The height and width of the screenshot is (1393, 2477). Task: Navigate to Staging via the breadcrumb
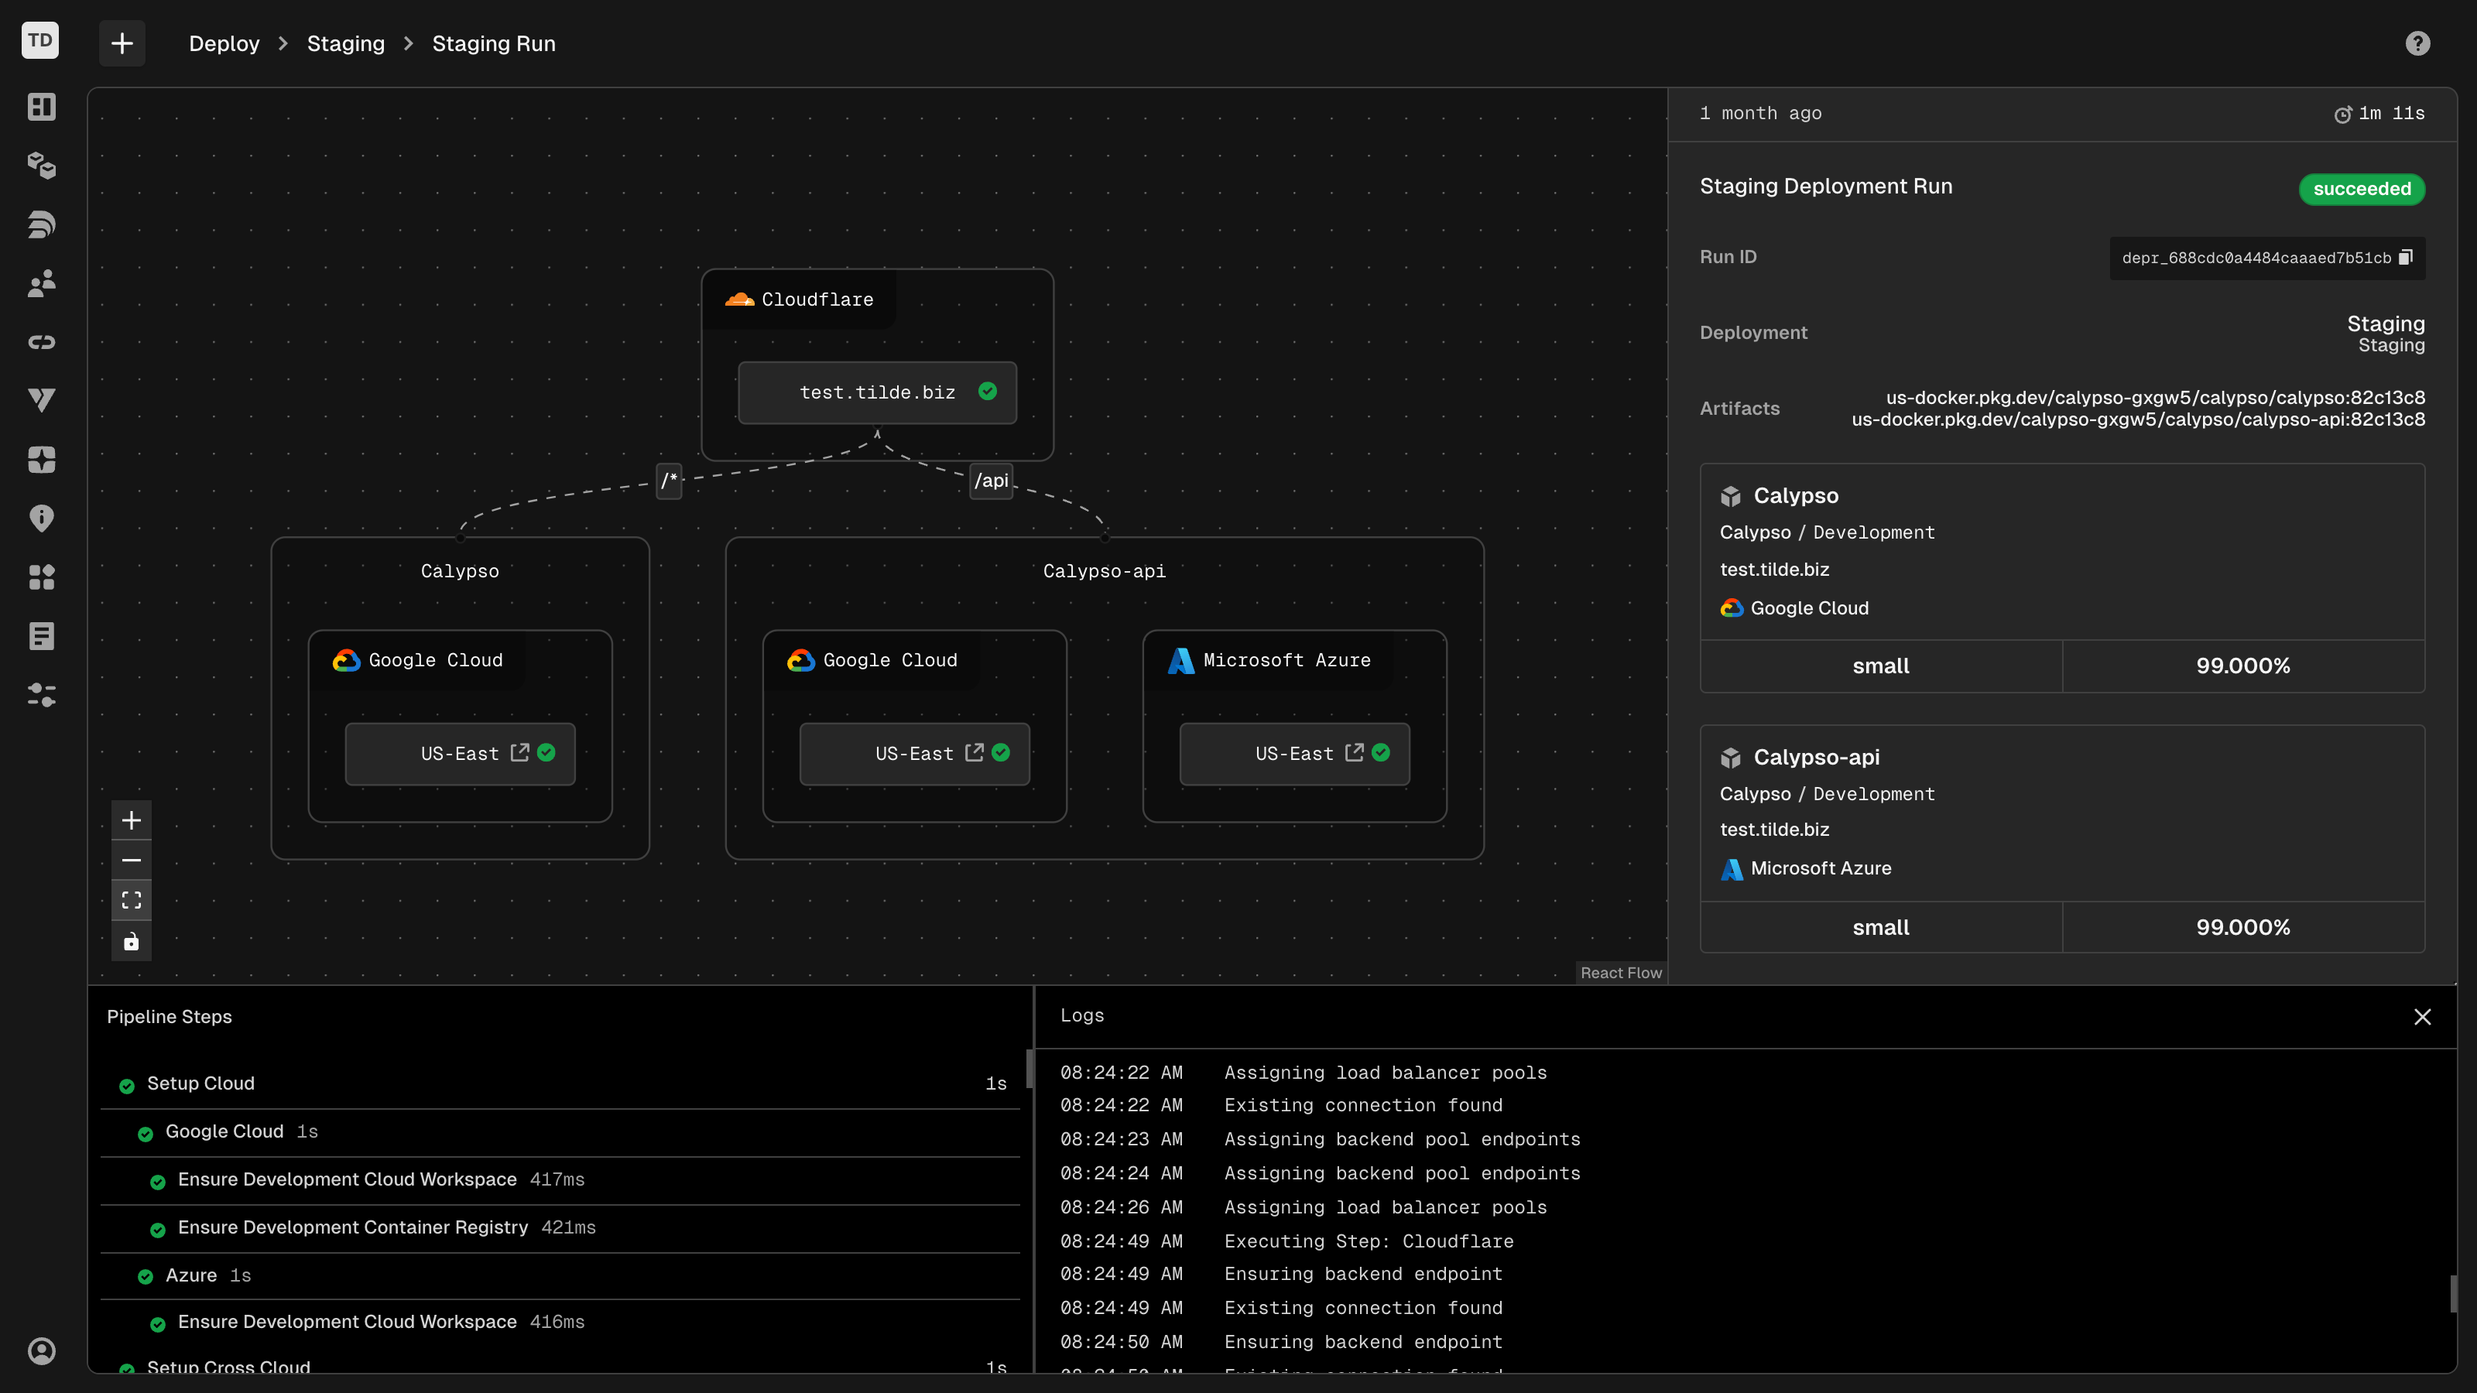coord(345,43)
